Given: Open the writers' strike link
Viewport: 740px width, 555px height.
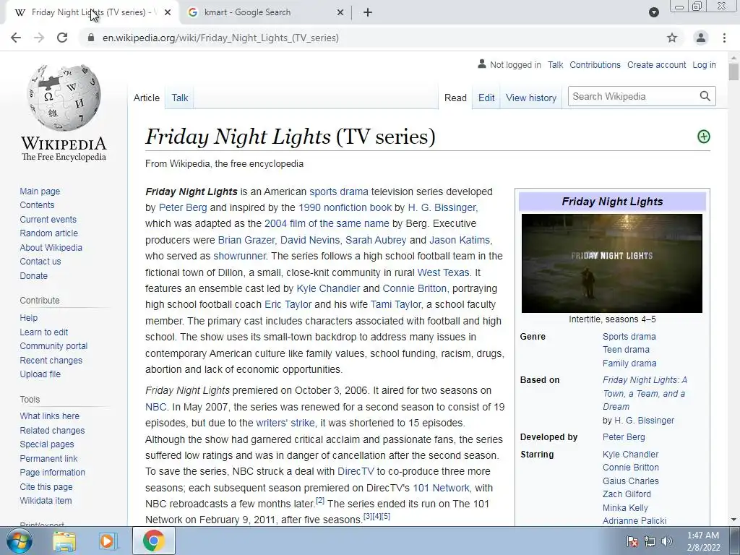Looking at the screenshot, I should (285, 423).
